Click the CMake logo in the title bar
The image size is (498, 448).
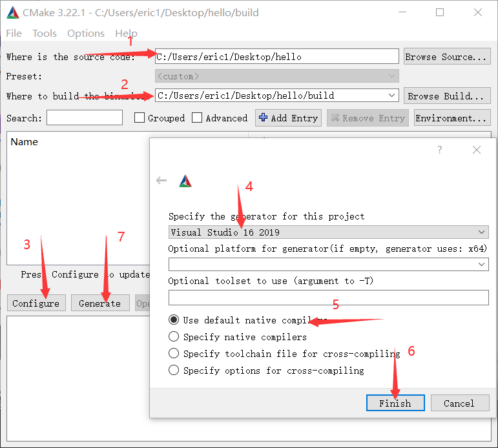coord(13,13)
